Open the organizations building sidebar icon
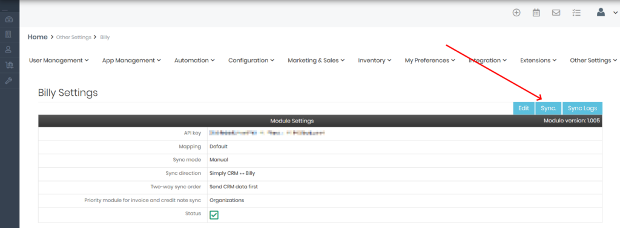The image size is (620, 228). 8,34
